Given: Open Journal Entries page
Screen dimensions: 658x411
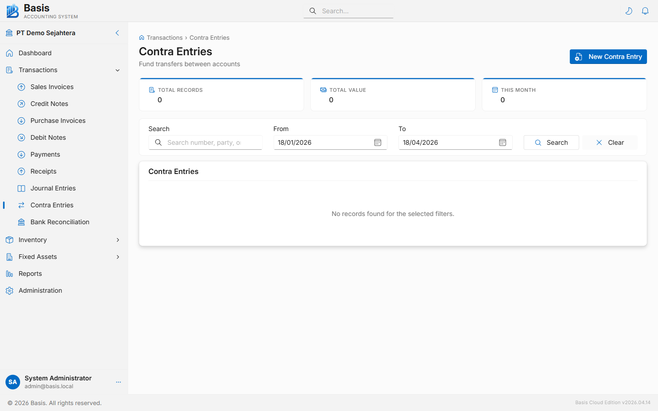Looking at the screenshot, I should point(53,188).
